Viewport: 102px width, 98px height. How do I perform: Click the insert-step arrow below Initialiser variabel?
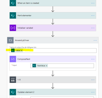(53, 34)
